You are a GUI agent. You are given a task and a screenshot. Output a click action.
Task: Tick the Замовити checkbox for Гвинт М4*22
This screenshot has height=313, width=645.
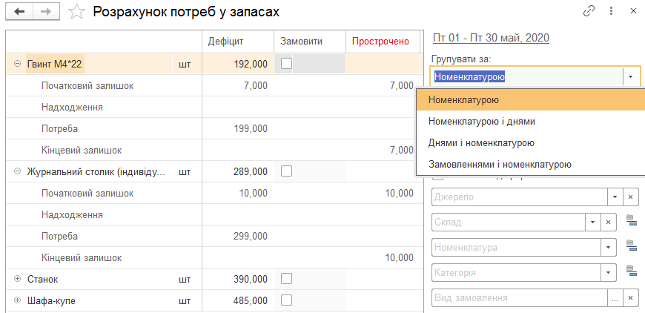(286, 63)
